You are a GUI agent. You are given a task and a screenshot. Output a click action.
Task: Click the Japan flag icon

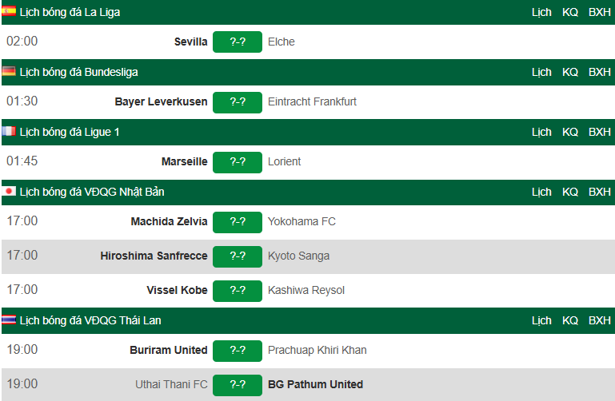click(x=9, y=192)
